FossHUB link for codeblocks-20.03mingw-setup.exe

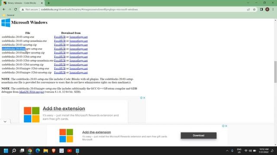coord(60,49)
